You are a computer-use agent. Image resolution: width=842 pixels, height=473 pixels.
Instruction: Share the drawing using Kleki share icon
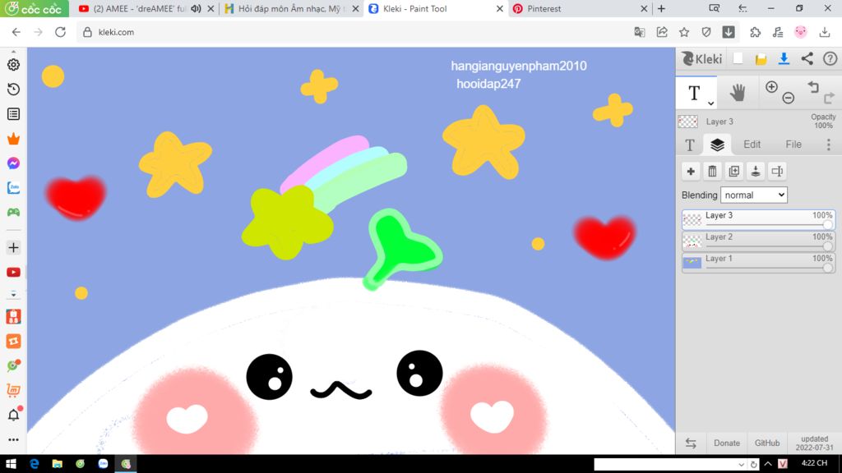(807, 58)
